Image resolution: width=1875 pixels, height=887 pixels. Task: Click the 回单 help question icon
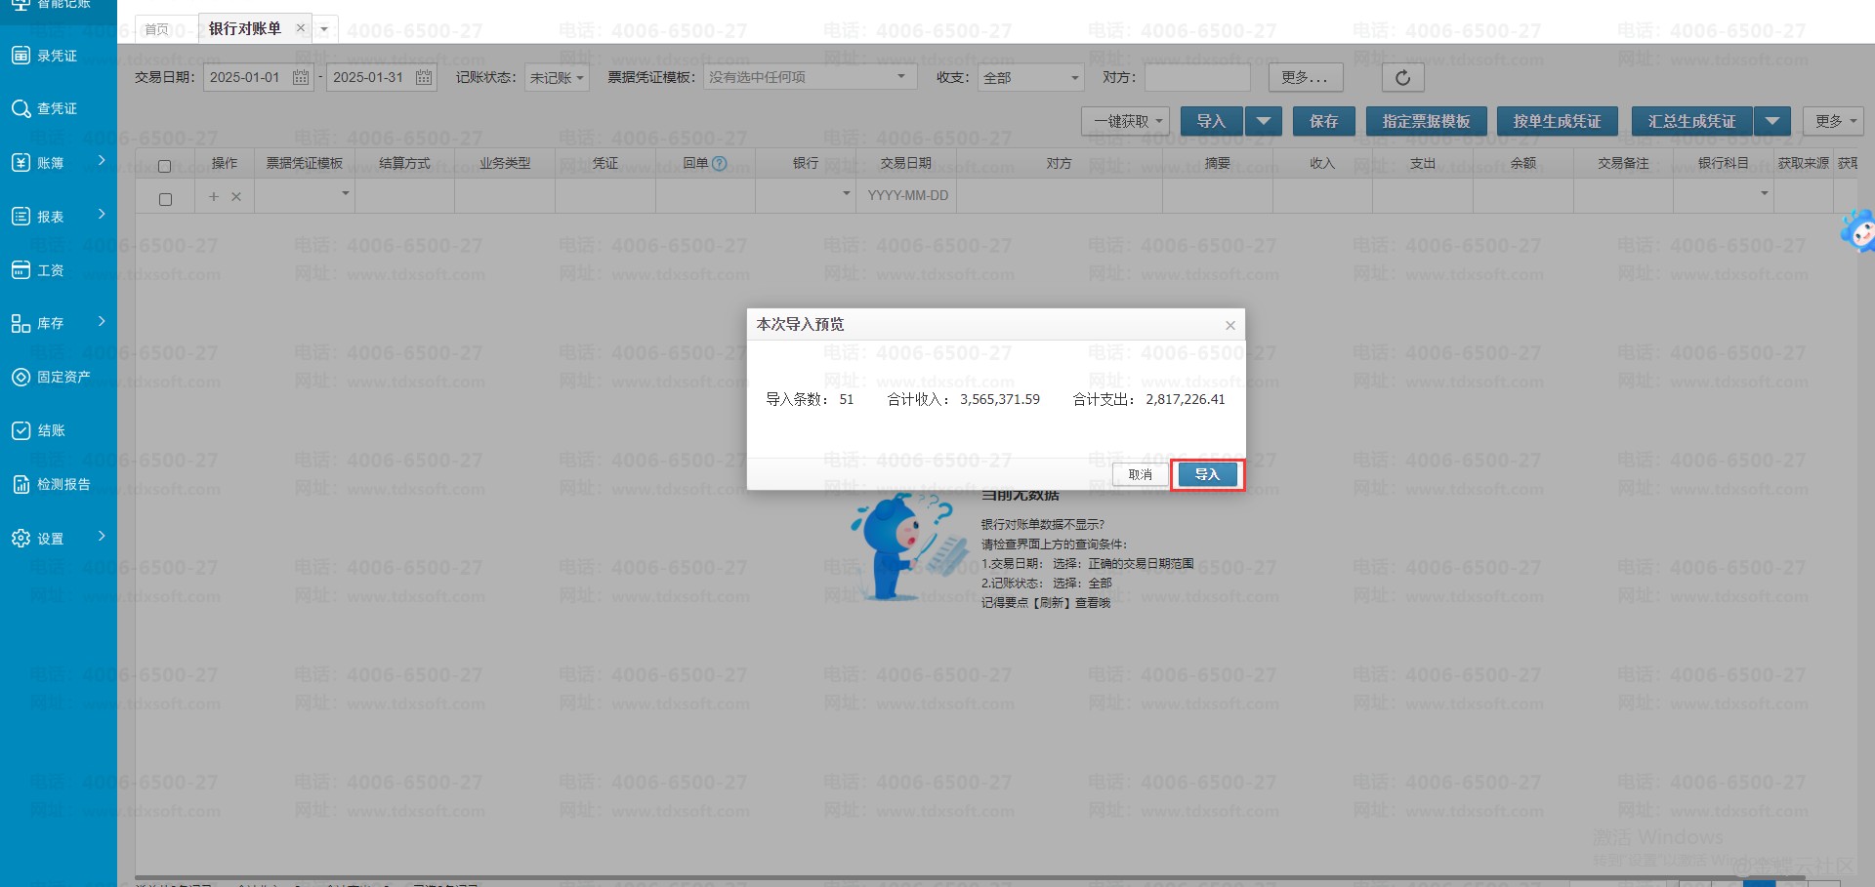point(720,164)
